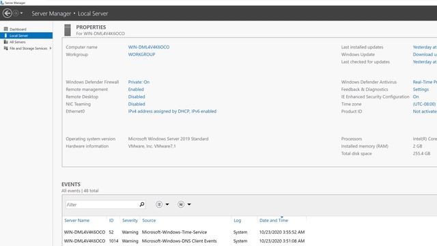Expand File and Storage Services chevron
Screen dimensions: 437x246
(51, 49)
